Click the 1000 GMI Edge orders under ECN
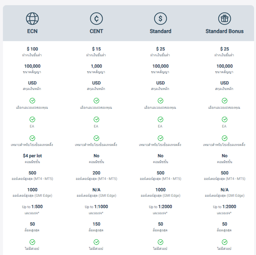The width and height of the screenshot is (256, 255). click(x=32, y=190)
